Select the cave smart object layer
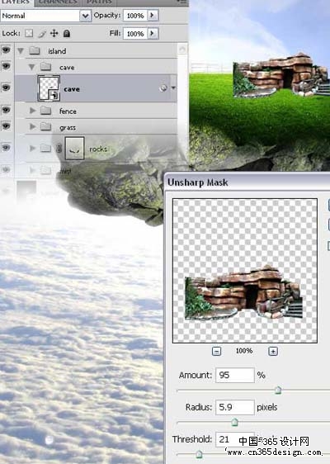This screenshot has width=330, height=464. 96,88
